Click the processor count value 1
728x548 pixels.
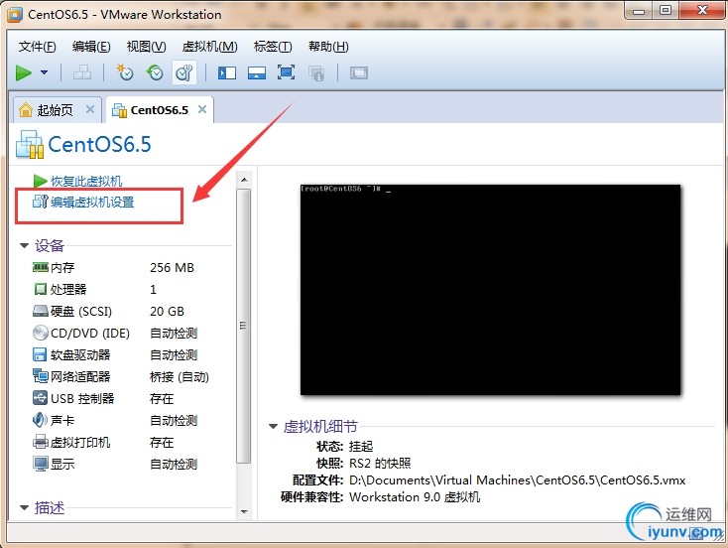pos(153,290)
